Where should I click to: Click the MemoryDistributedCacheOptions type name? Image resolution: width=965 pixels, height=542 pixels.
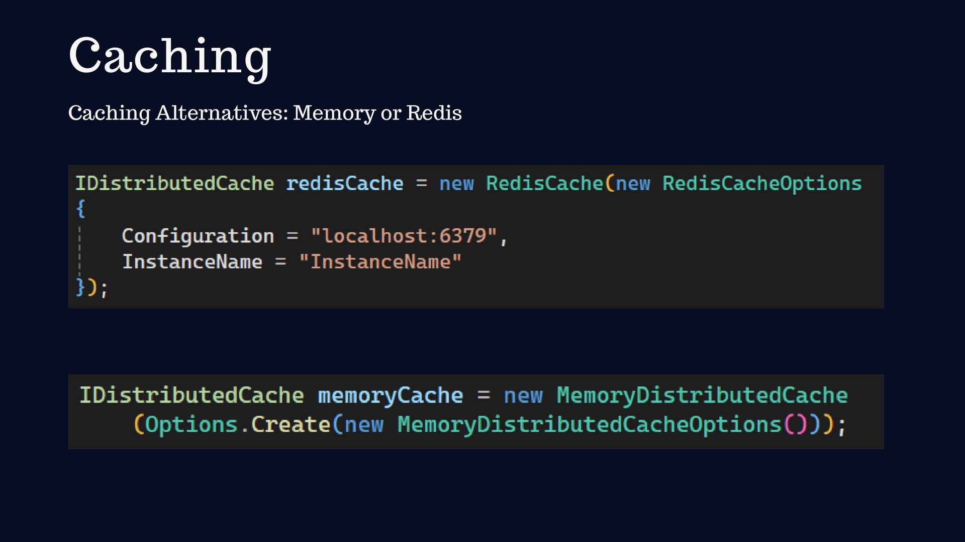[x=589, y=425]
